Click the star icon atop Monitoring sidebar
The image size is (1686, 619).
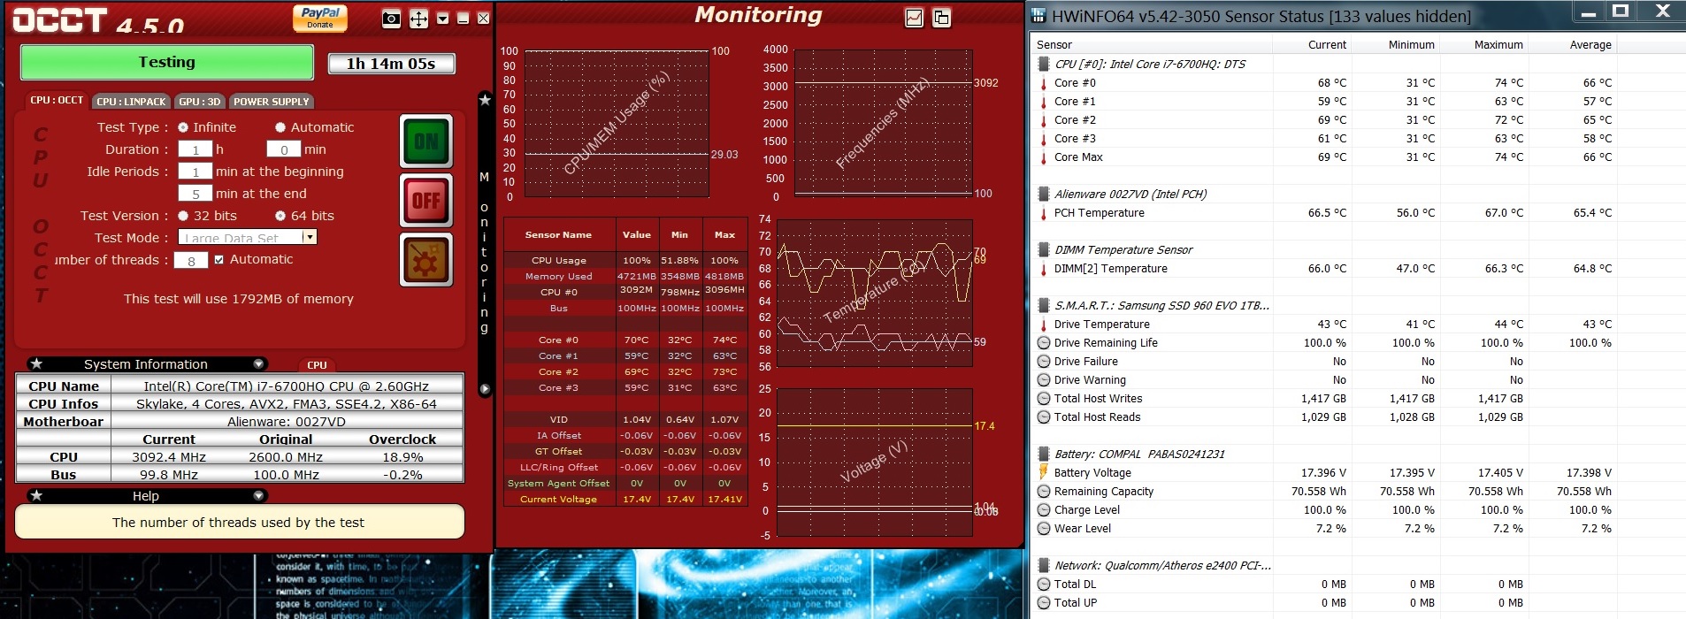(x=485, y=100)
